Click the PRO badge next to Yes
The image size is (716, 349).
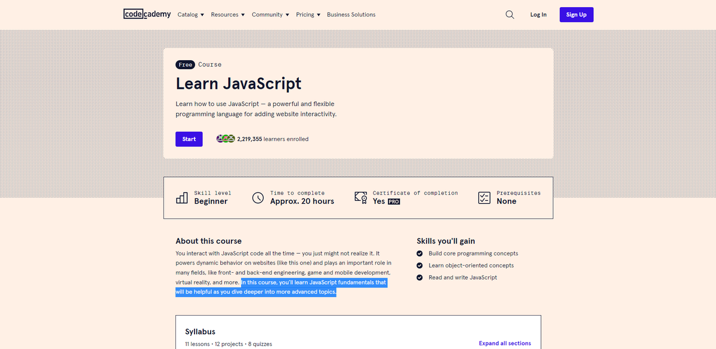[393, 201]
